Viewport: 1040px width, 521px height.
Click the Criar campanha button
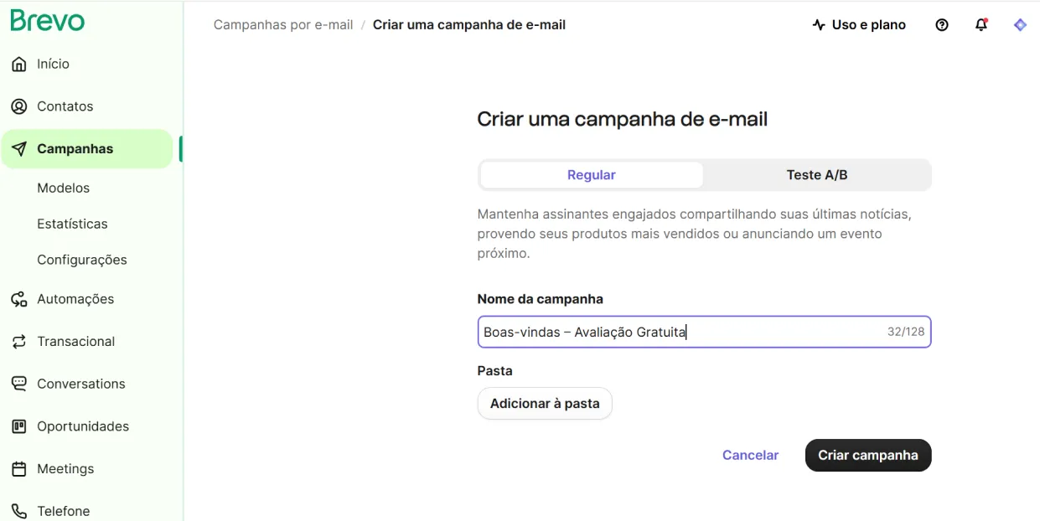868,456
